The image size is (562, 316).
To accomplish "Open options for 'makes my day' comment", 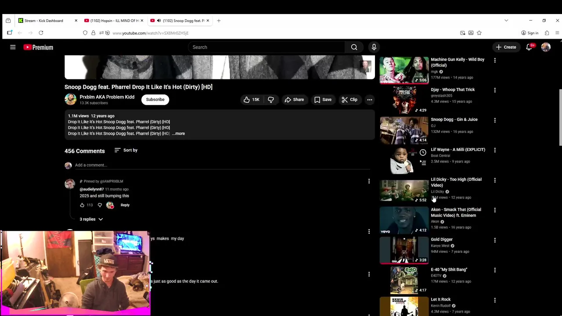I will (369, 231).
